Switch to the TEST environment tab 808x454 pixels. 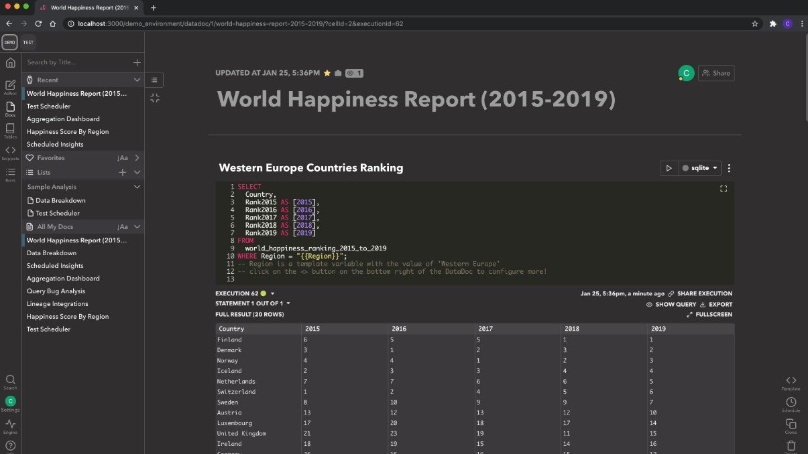pos(27,42)
